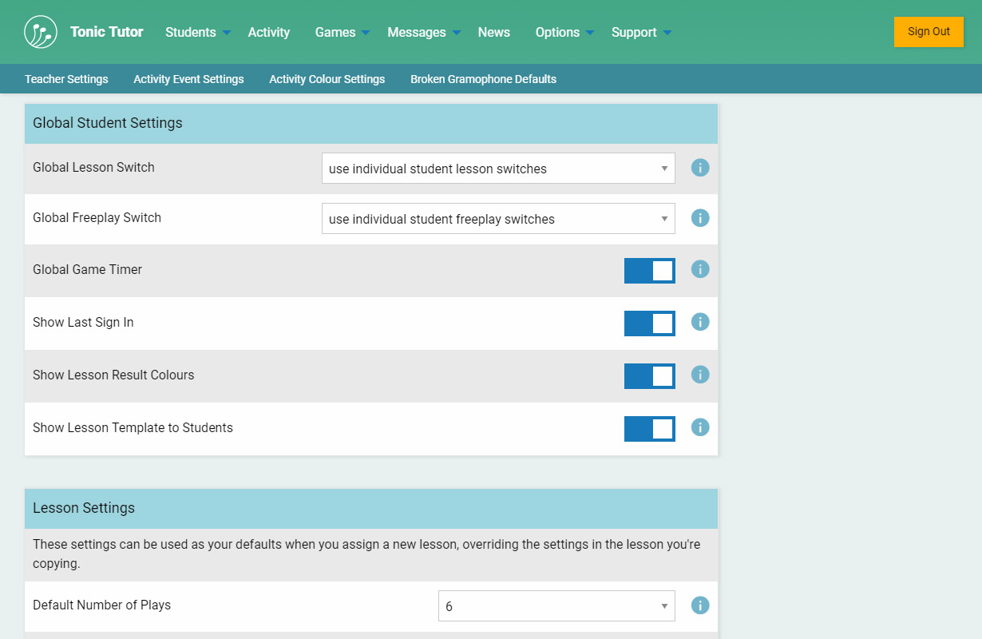Screen dimensions: 982x639
Task: Open info icon beside Global Game Timer
Action: tap(700, 269)
